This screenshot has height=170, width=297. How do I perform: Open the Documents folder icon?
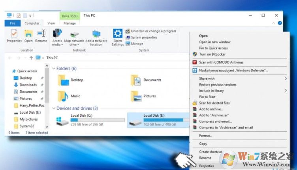(x=136, y=80)
